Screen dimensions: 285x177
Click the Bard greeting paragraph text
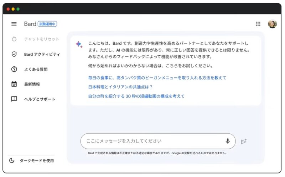tap(169, 50)
